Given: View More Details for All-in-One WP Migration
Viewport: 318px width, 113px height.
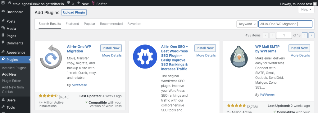Looking at the screenshot, I should pos(112,55).
